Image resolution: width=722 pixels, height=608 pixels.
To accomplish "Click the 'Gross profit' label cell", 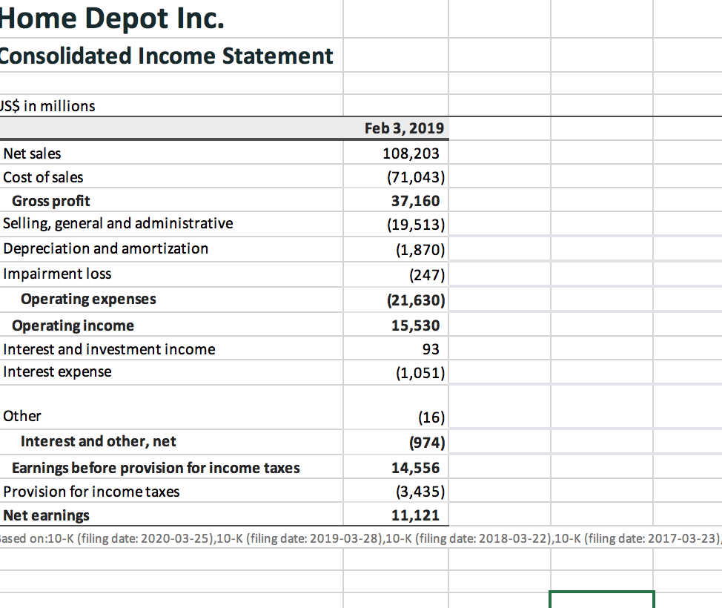I will [x=171, y=200].
